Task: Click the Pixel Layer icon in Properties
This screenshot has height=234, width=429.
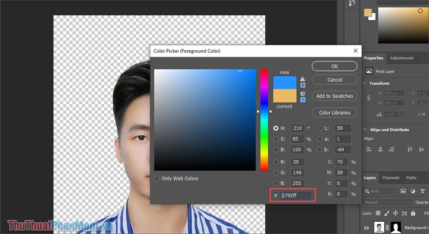Action: point(369,71)
